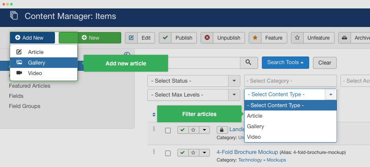Click the red X Unpublish icon

(207, 38)
